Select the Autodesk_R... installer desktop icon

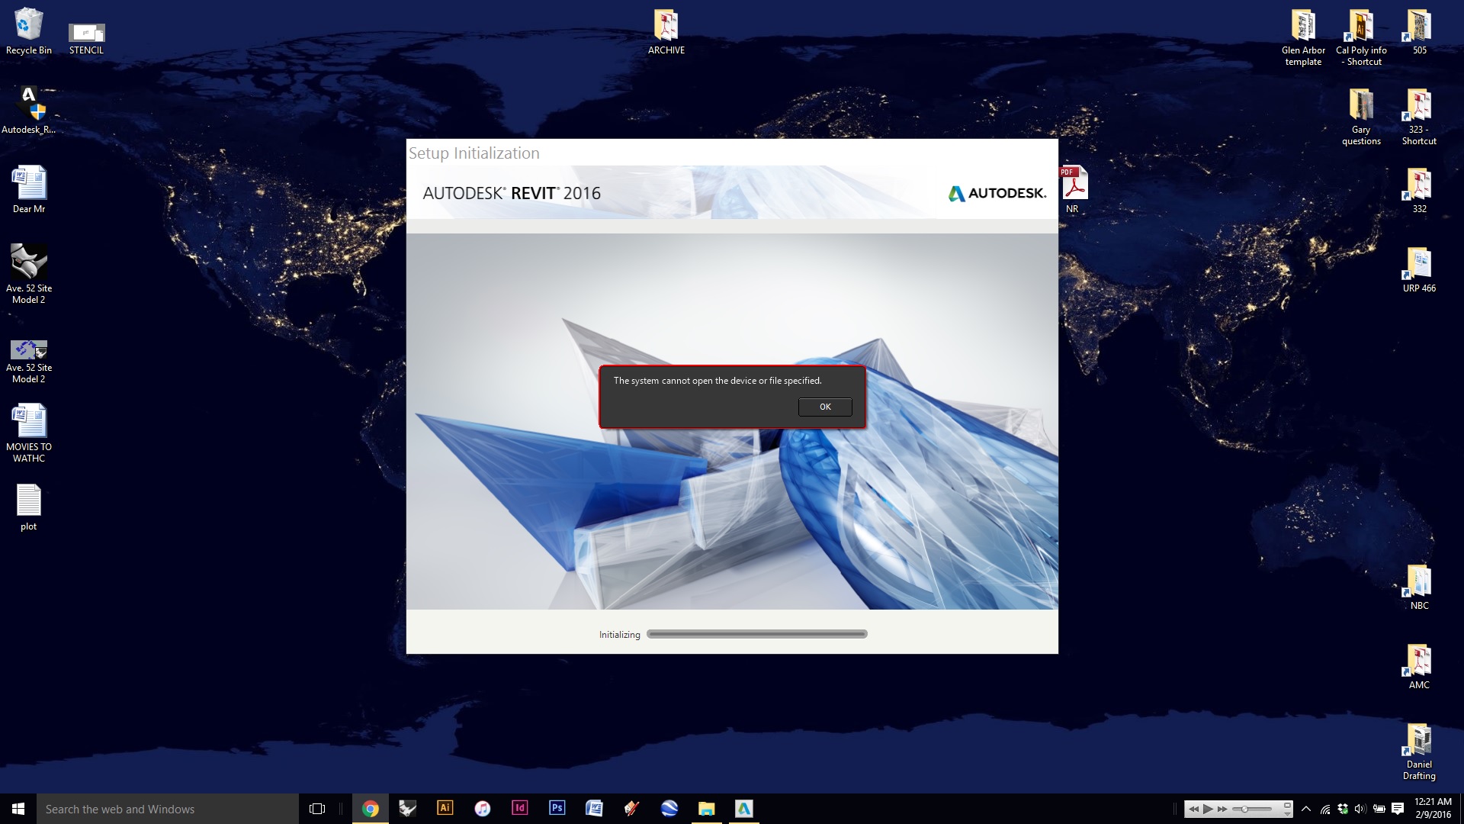(29, 111)
